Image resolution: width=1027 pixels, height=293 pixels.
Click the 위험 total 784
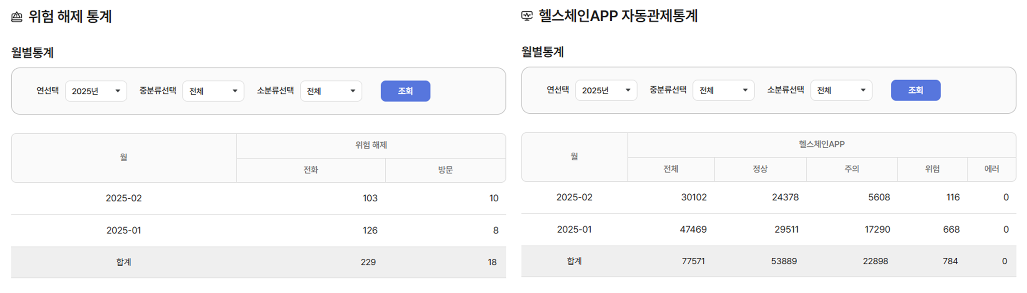[x=950, y=261]
